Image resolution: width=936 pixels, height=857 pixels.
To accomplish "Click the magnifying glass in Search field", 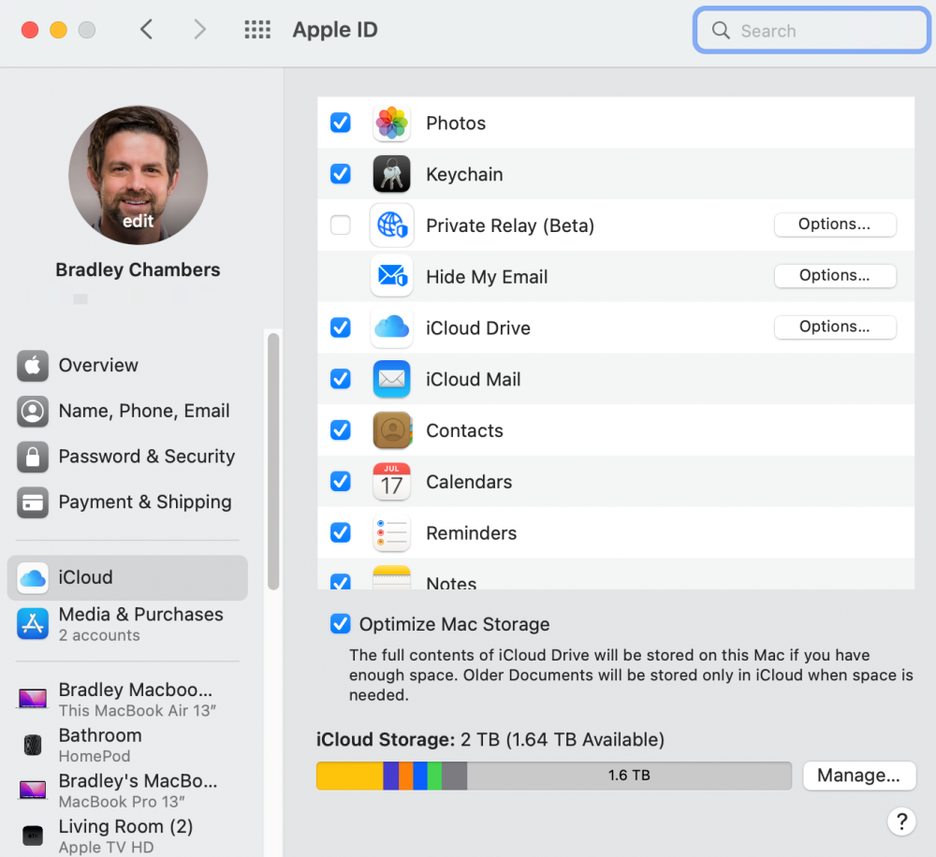I will [x=721, y=31].
